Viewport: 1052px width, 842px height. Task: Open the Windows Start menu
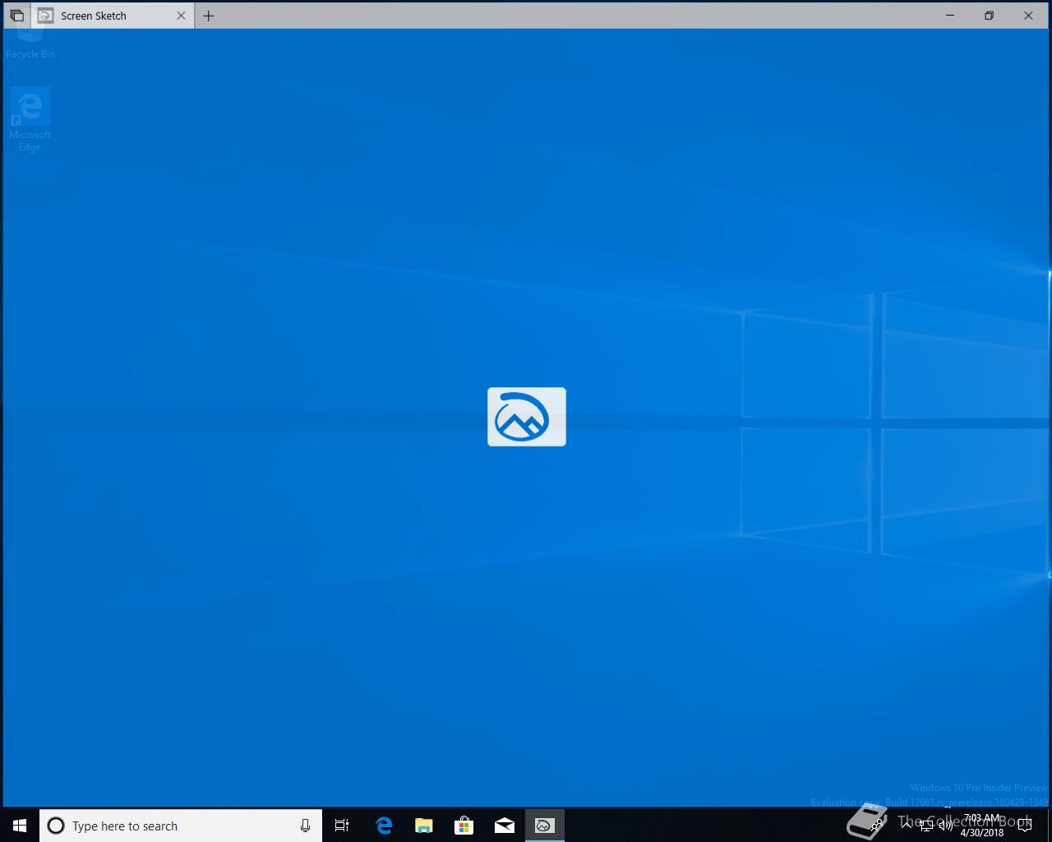pos(20,826)
